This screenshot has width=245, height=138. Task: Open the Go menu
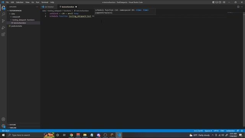point(33,2)
